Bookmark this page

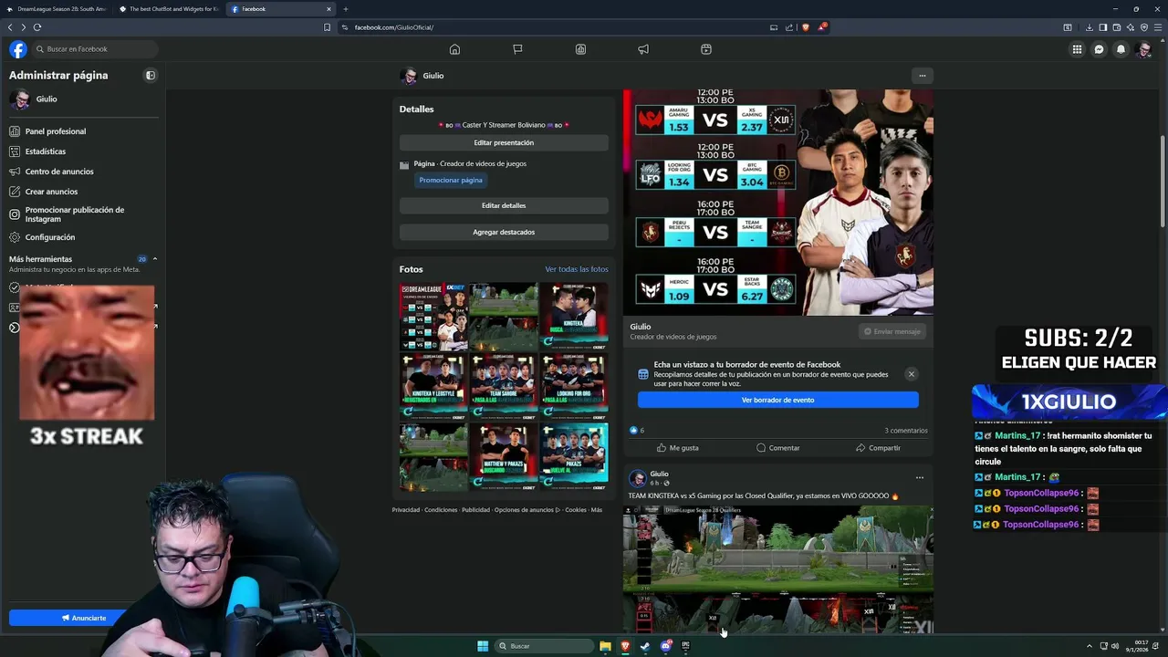328,27
